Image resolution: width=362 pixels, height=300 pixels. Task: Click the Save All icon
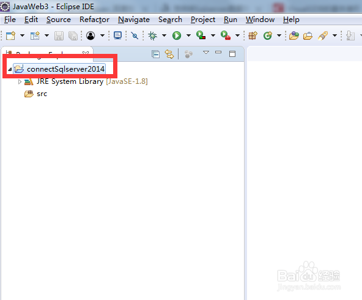(73, 36)
